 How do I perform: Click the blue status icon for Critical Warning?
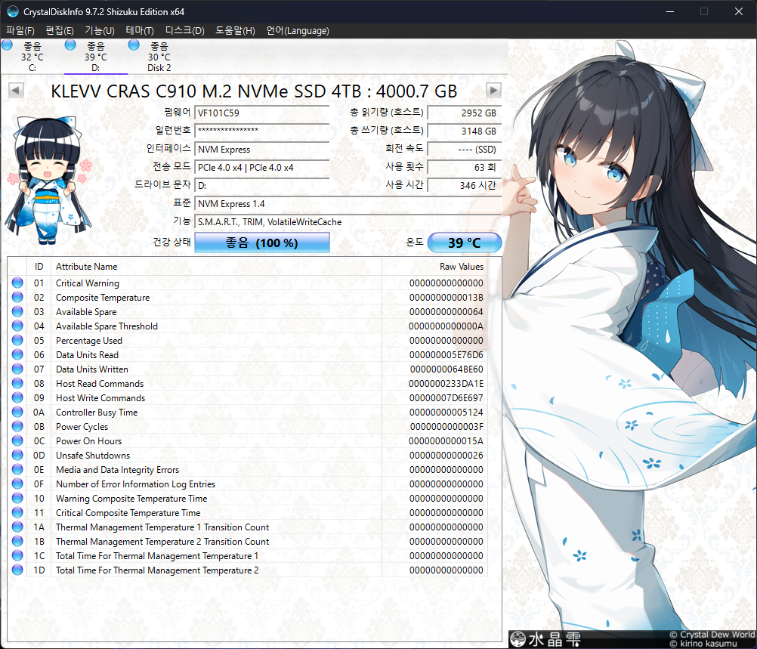(17, 283)
